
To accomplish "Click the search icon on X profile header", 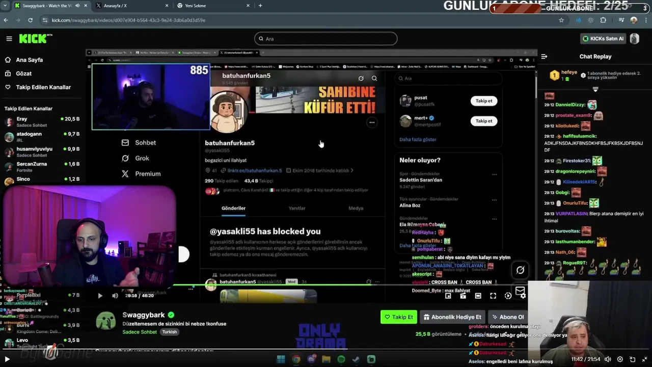I will coord(374,78).
